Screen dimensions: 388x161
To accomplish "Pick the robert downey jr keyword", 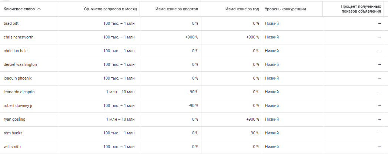I will click(18, 105).
